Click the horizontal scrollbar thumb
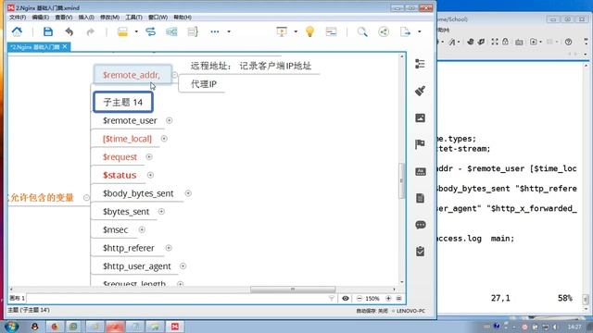Viewport: 593px width, 333px height. (293, 290)
